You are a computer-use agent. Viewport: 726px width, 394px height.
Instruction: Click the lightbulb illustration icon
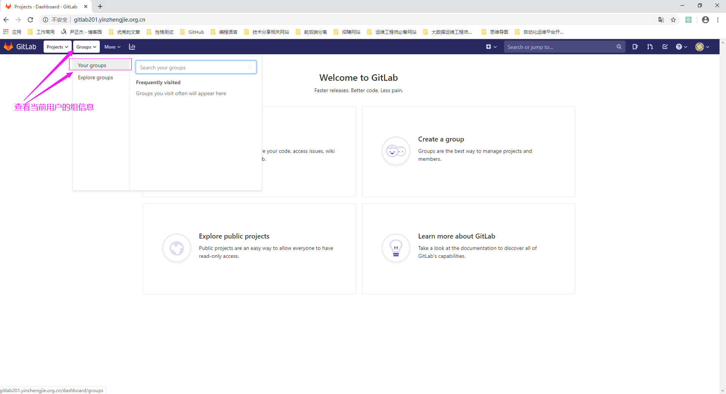click(x=396, y=248)
